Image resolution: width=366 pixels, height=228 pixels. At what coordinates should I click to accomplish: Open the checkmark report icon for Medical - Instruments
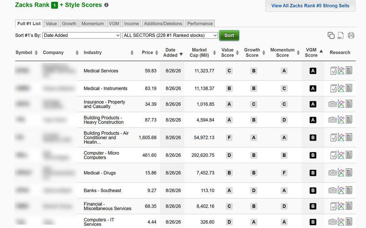333,88
